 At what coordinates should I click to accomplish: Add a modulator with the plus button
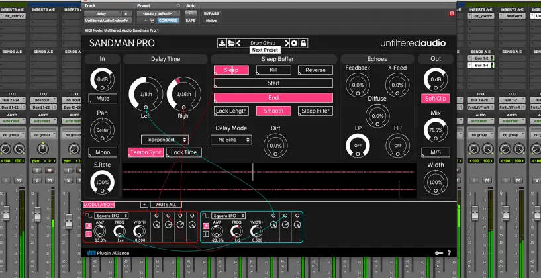point(144,205)
